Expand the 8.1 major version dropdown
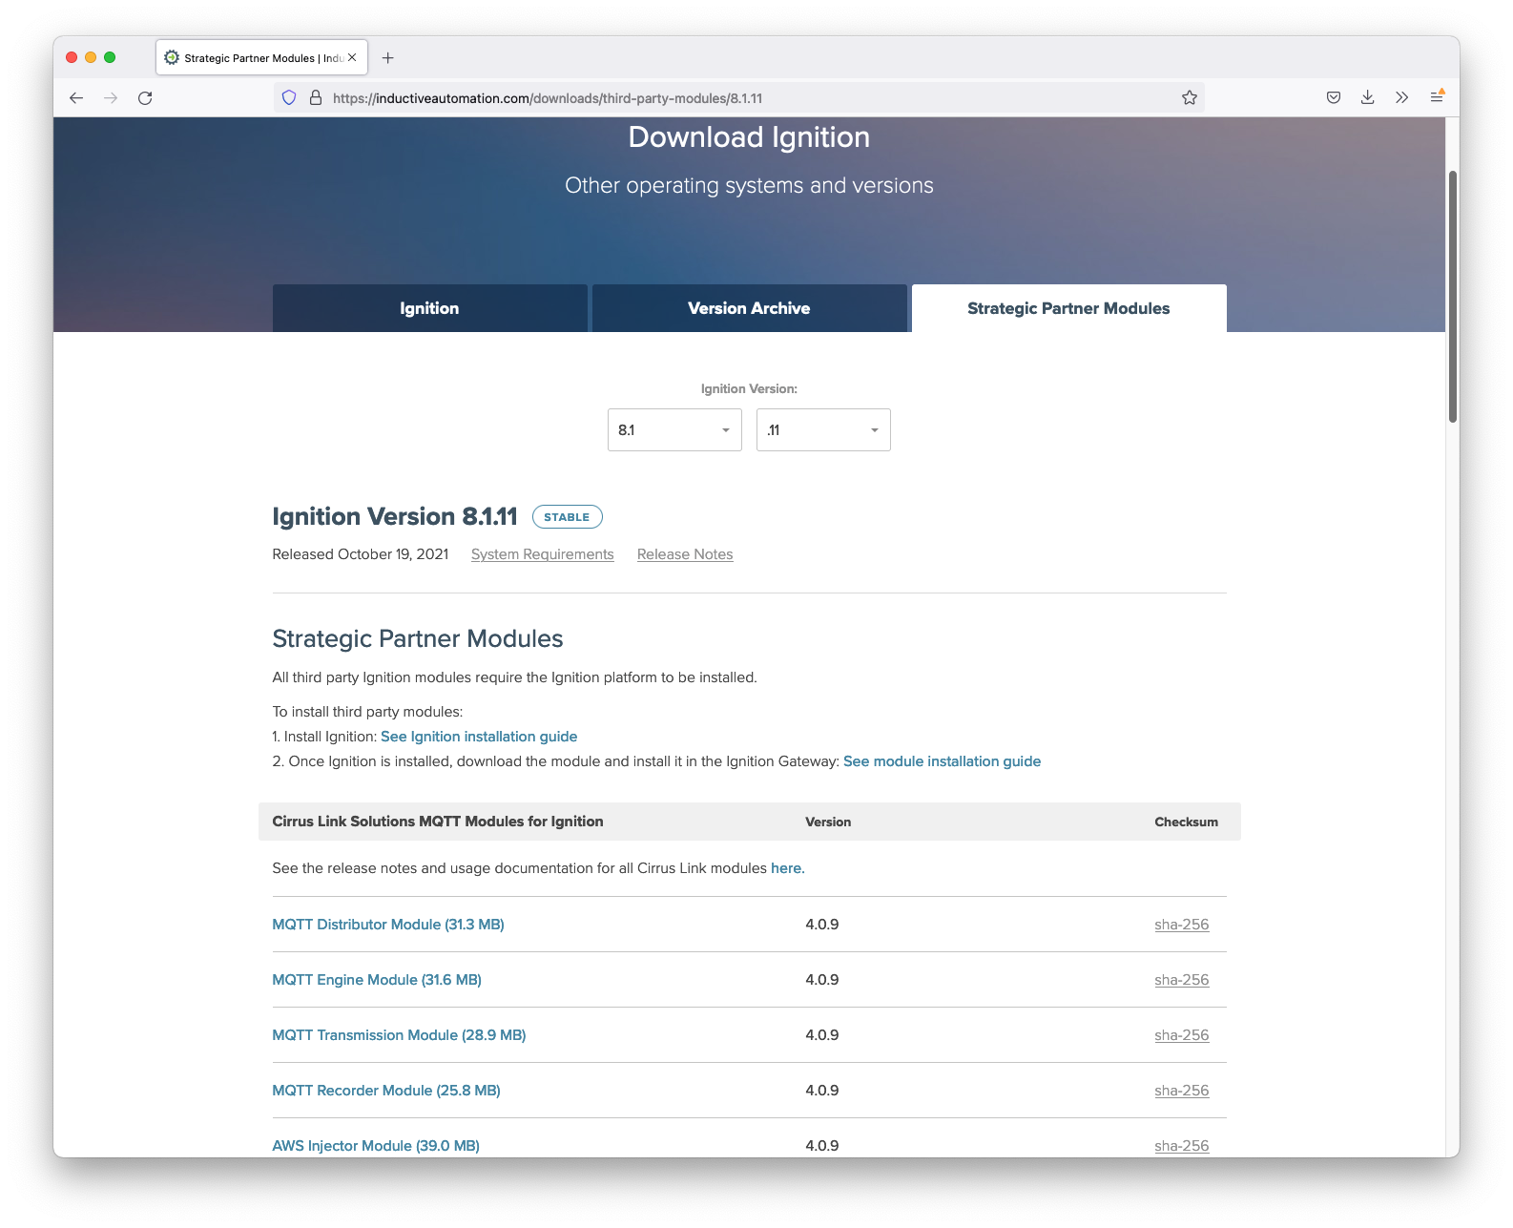Screen dimensions: 1513x1228 pos(674,430)
